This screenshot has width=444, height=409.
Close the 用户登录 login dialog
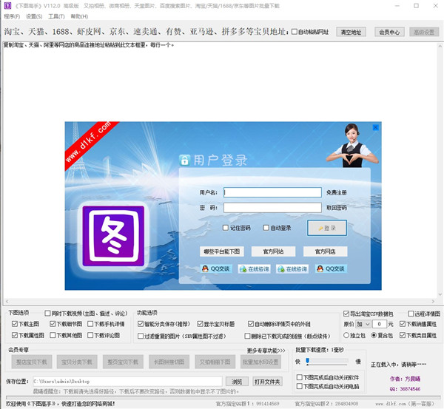pos(375,127)
